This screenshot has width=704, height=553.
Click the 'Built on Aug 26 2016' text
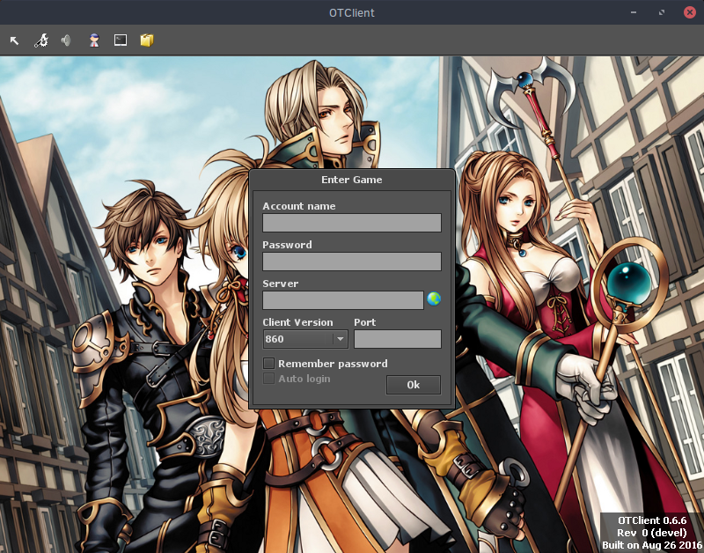[x=652, y=545]
